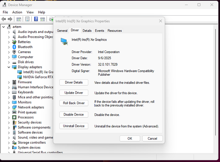Expand the Keyboards category
220x162 pixels.
pyautogui.click(x=9, y=92)
